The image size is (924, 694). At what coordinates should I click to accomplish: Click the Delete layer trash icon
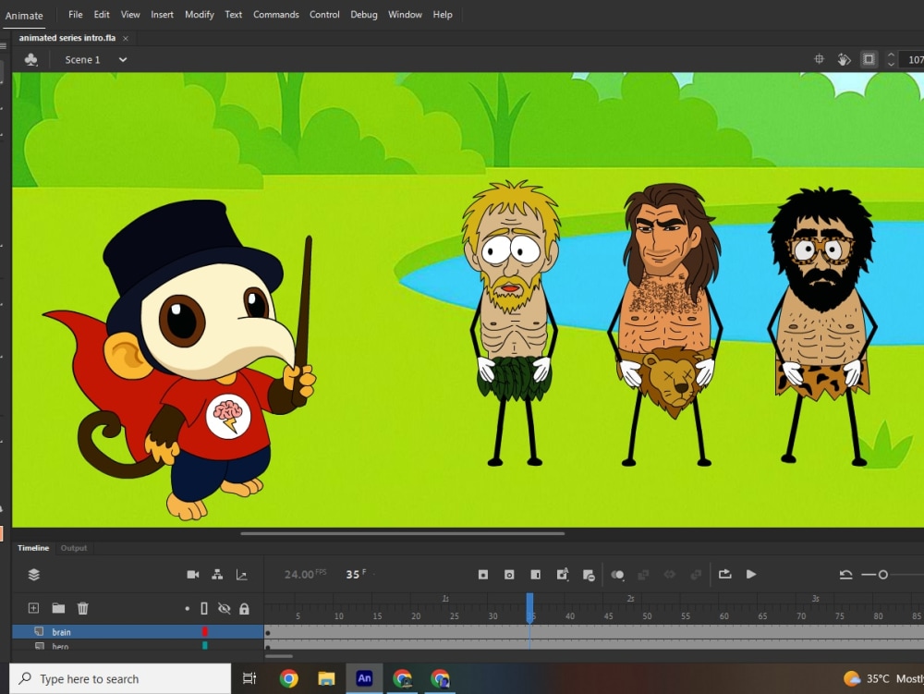click(82, 608)
